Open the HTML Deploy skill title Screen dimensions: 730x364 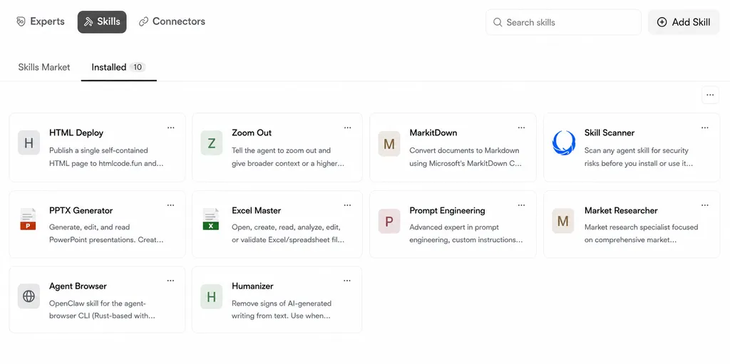coord(76,132)
